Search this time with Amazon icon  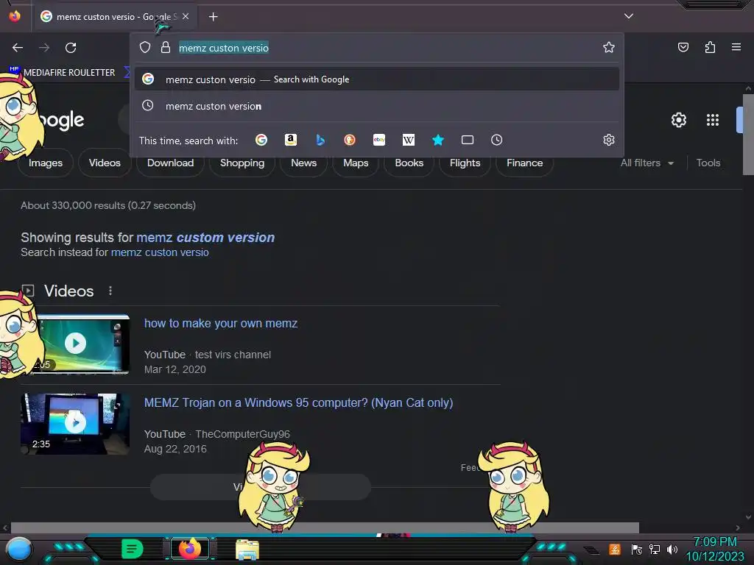pyautogui.click(x=290, y=140)
